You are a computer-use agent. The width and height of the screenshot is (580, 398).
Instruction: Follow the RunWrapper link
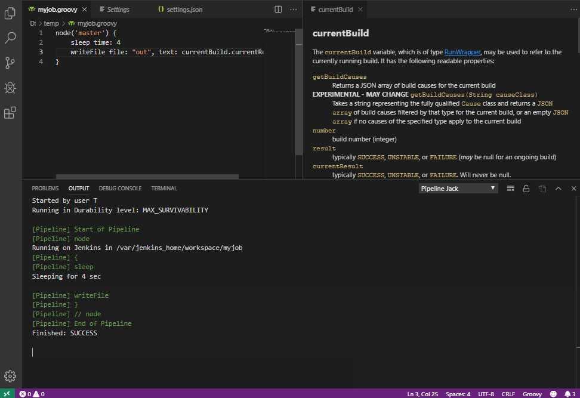462,53
